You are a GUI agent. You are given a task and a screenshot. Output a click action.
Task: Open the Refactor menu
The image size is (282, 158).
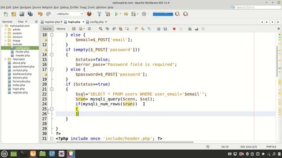[x=47, y=7]
